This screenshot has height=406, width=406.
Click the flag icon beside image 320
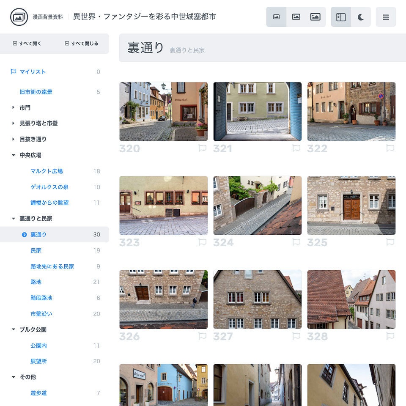click(x=202, y=148)
